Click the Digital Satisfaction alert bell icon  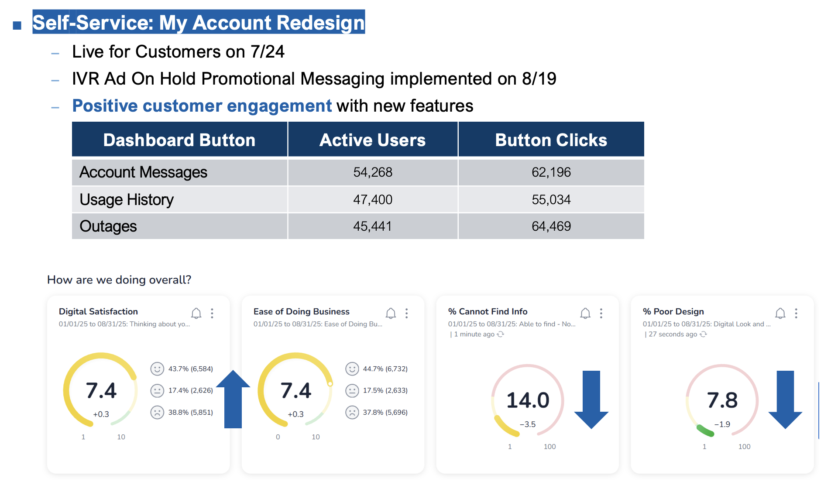(x=196, y=313)
